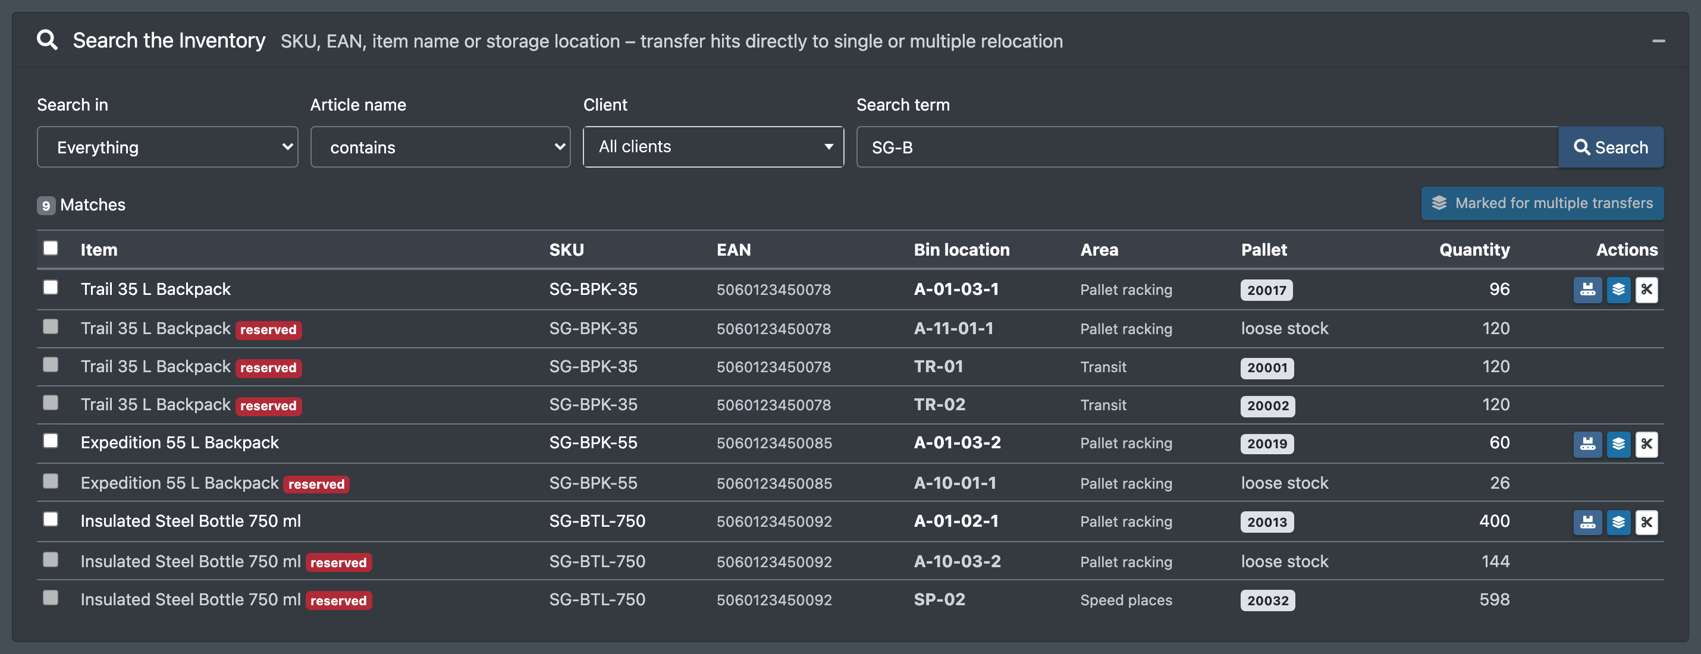1701x654 pixels.
Task: Click the conveyor relocate icon for pallet 20019
Action: pyautogui.click(x=1587, y=444)
